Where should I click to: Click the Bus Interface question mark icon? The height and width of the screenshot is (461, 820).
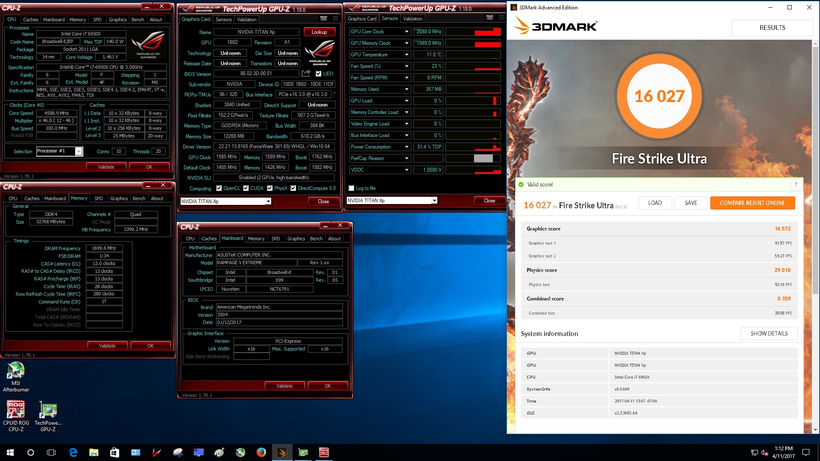tap(334, 94)
